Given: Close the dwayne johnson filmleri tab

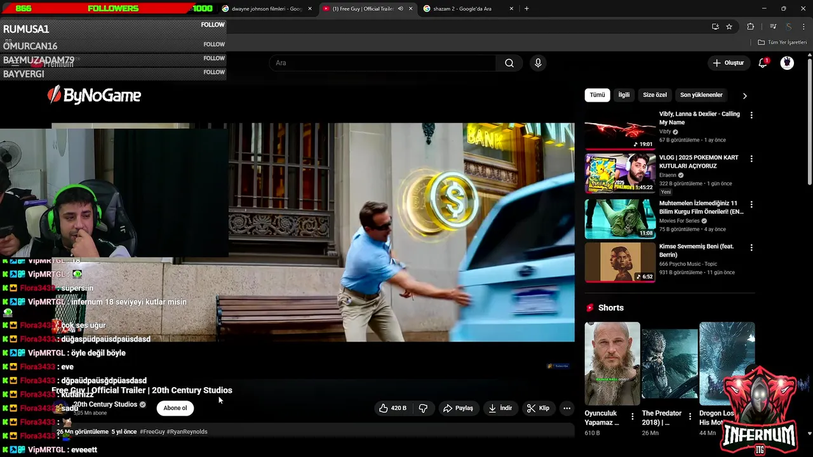Looking at the screenshot, I should (310, 9).
